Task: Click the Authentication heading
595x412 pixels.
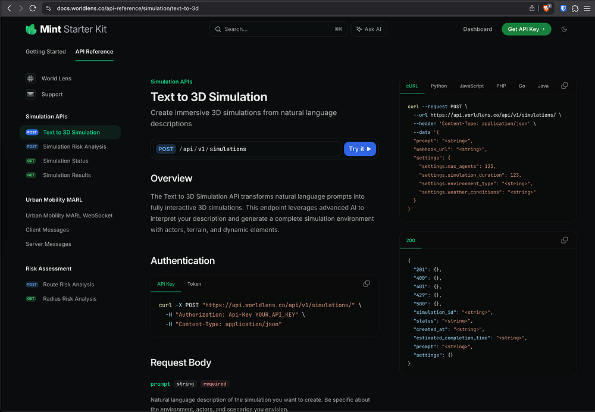Action: (183, 261)
